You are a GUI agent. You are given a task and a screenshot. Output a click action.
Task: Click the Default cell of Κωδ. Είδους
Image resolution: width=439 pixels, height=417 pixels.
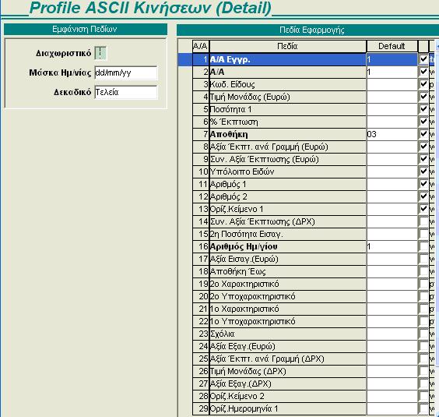pyautogui.click(x=392, y=84)
